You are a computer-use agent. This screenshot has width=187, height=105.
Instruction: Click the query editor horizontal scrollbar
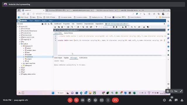(x=110, y=55)
